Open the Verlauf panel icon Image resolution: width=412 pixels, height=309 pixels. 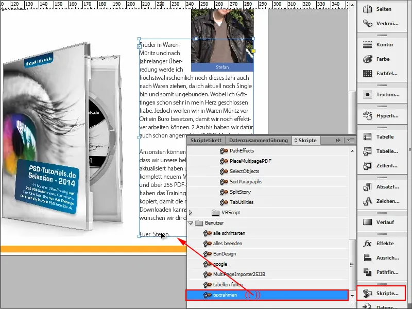[x=367, y=222]
